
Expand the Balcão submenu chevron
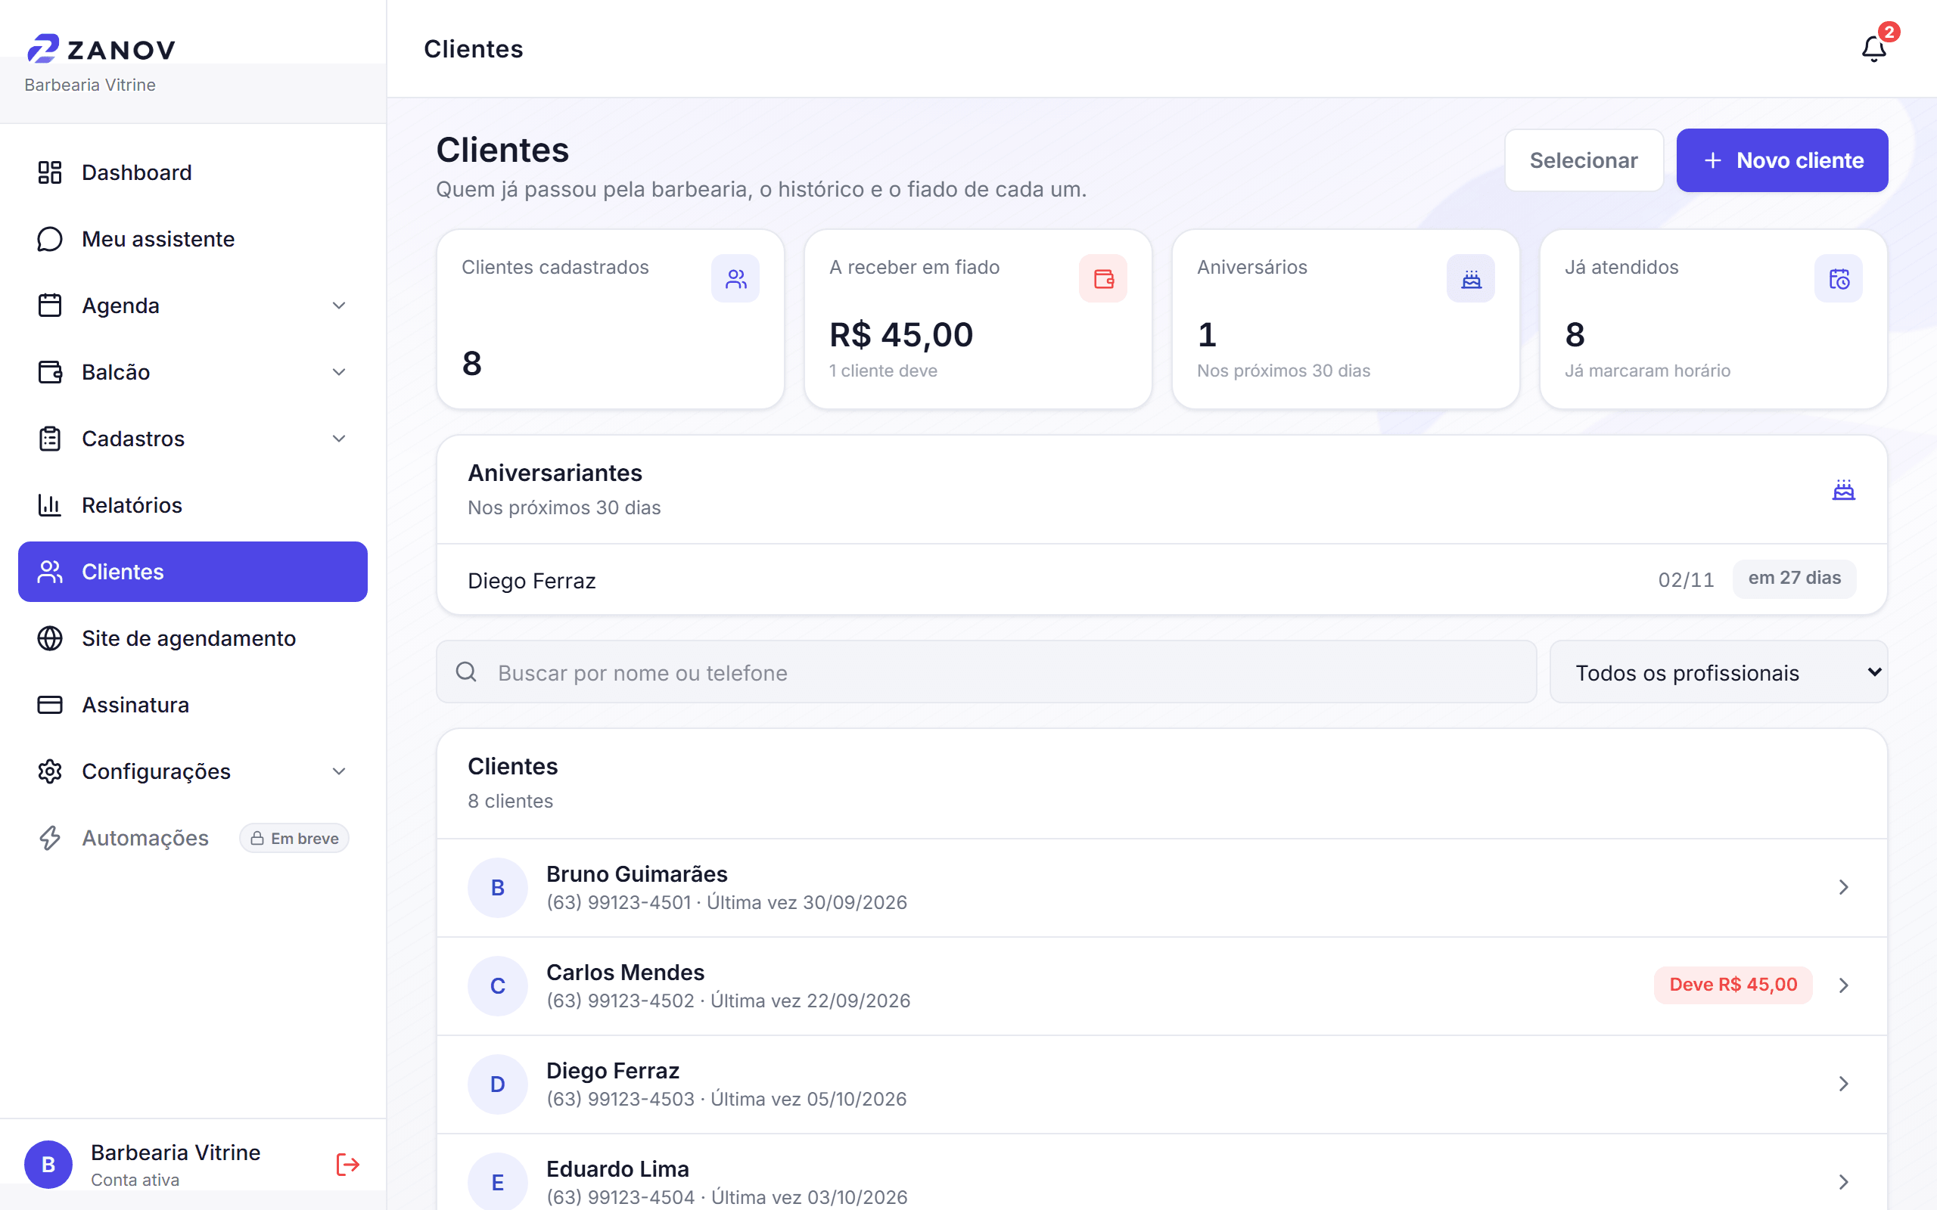(338, 372)
